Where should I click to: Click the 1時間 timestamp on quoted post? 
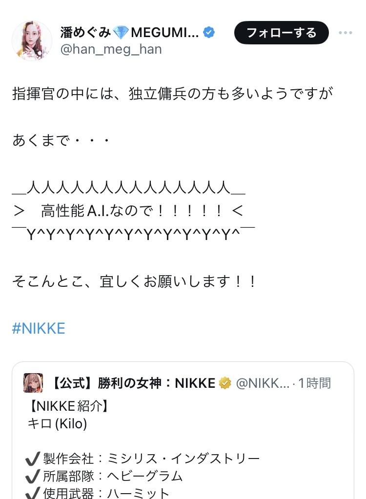(315, 383)
